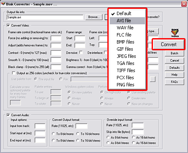188x153 pixels.
Task: Enable the De-noise checkbox
Action: 81,52
